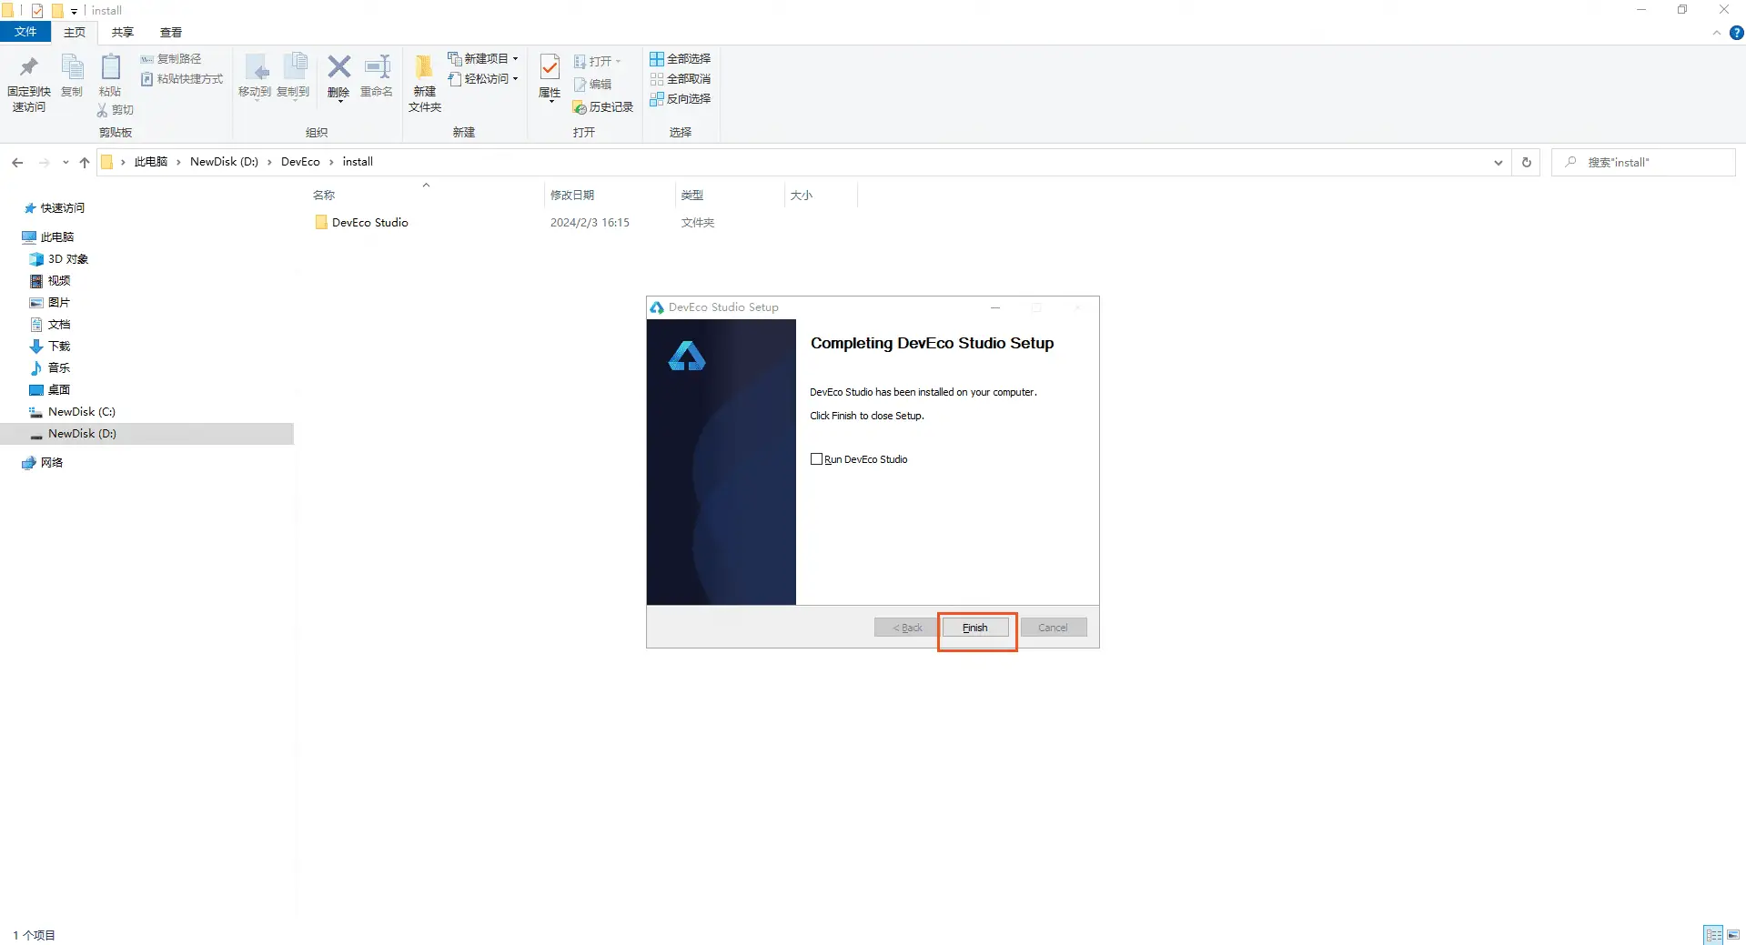The image size is (1746, 945).
Task: Click Select All (全部选择) in ribbon
Action: coord(680,59)
